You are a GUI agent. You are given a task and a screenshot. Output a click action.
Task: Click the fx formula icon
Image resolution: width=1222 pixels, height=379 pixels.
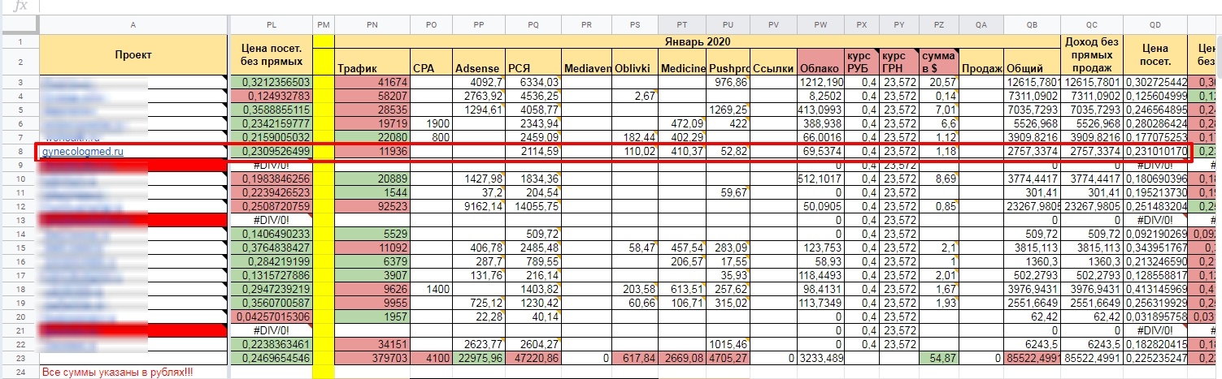pyautogui.click(x=21, y=6)
